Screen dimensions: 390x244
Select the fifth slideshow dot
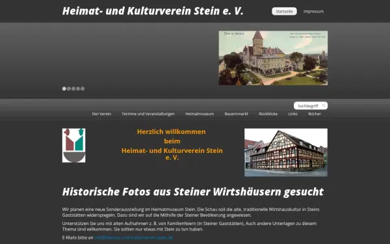[x=83, y=88]
